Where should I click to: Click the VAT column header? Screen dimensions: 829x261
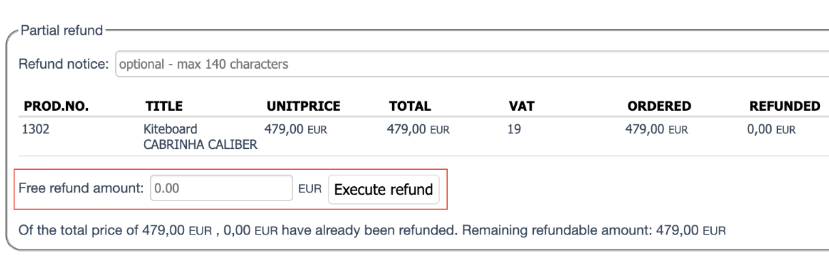tap(522, 106)
